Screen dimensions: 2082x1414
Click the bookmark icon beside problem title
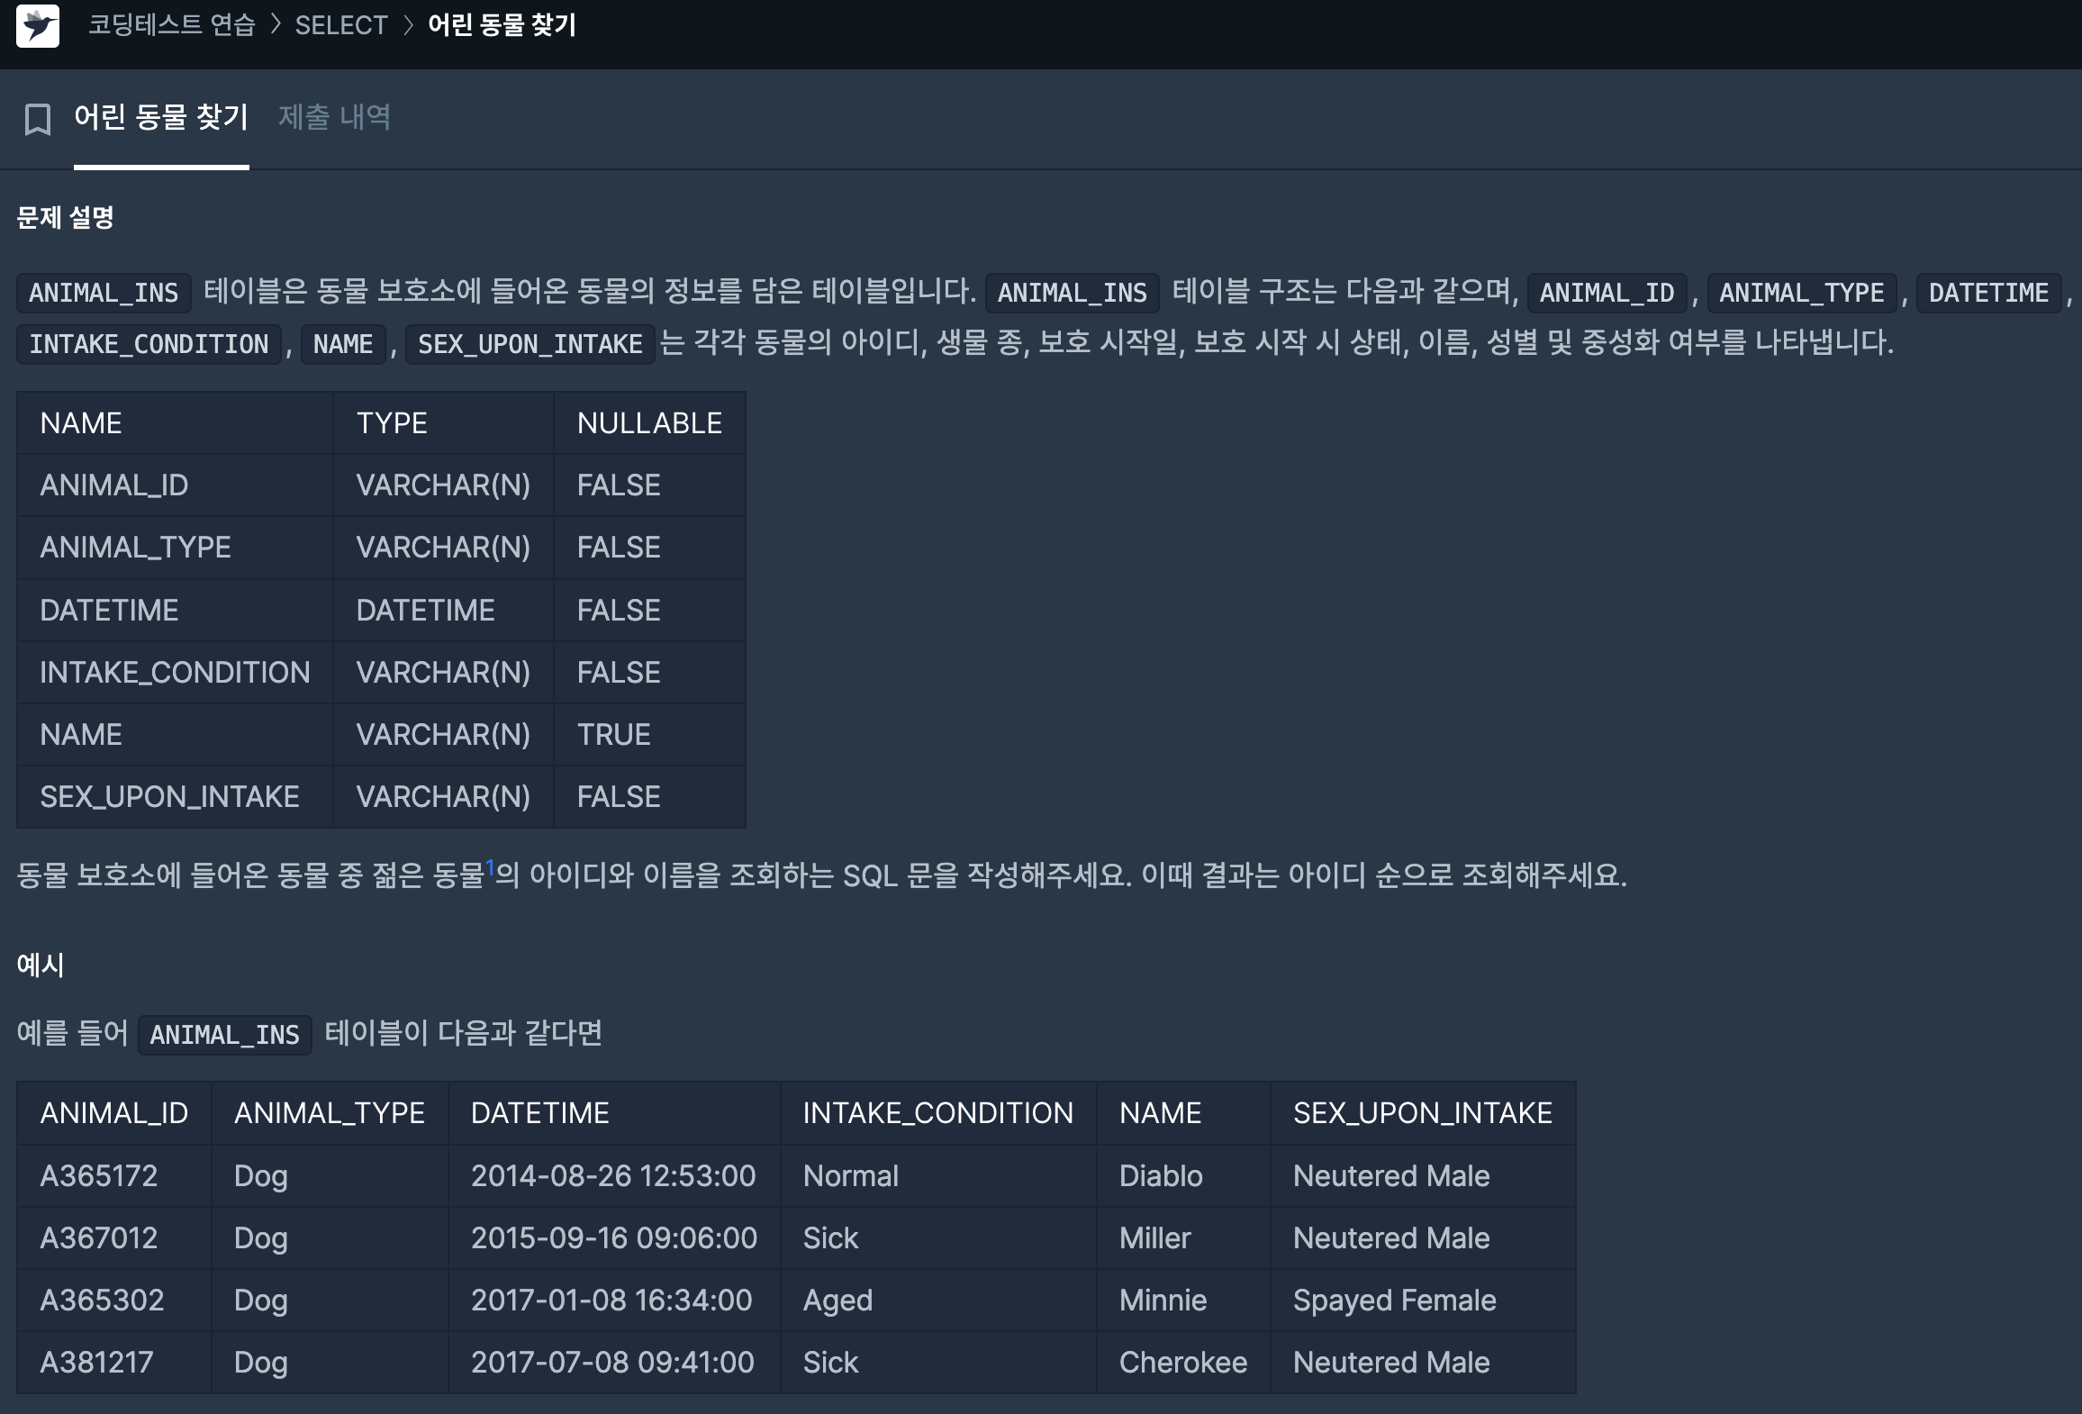pyautogui.click(x=37, y=119)
